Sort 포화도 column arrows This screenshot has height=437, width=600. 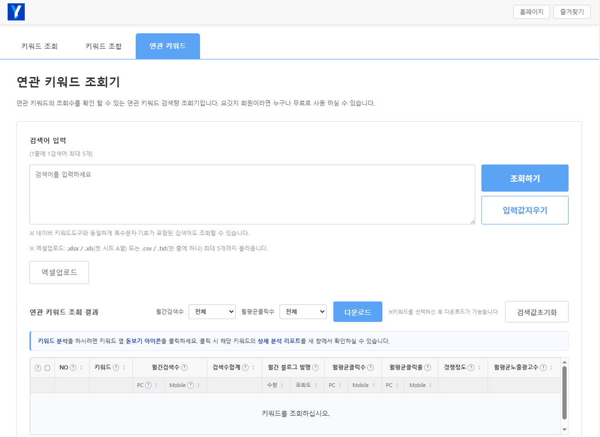[316, 385]
